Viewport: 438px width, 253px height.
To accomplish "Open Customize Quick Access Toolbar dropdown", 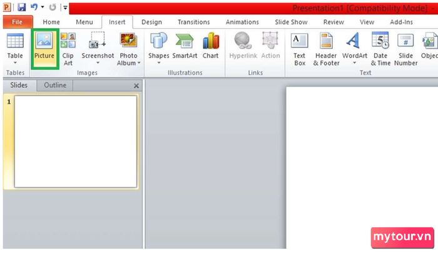I will pos(65,7).
